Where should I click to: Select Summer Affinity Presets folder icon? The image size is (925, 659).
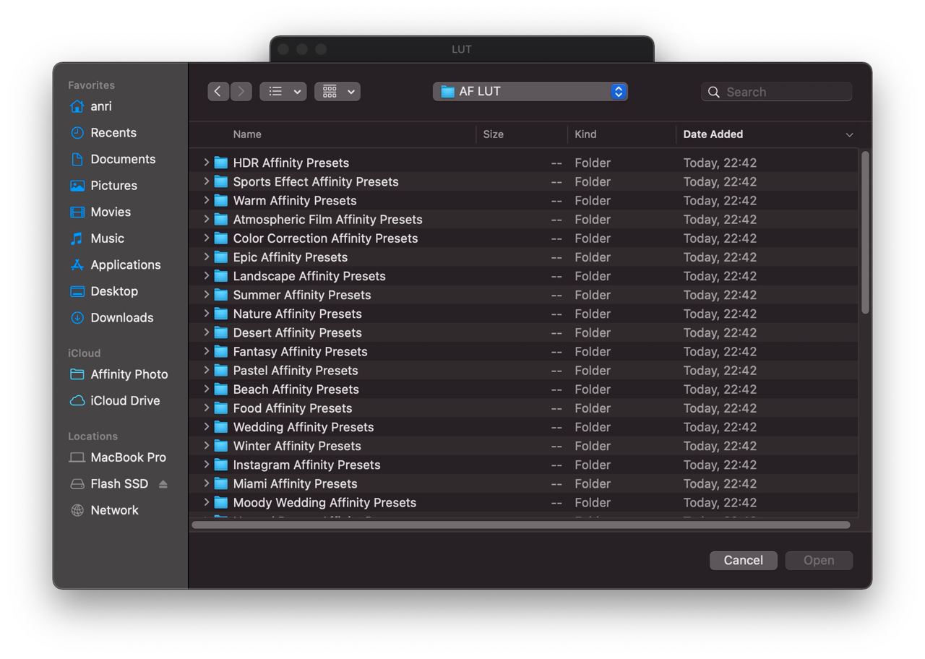(x=221, y=295)
